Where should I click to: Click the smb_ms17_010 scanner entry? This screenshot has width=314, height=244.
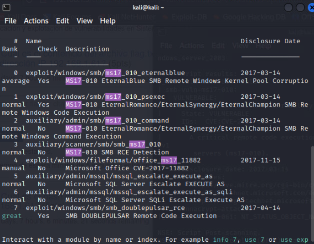[93, 144]
